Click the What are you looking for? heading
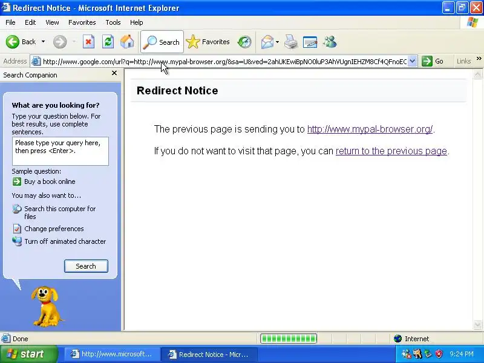484x363 pixels. [56, 105]
